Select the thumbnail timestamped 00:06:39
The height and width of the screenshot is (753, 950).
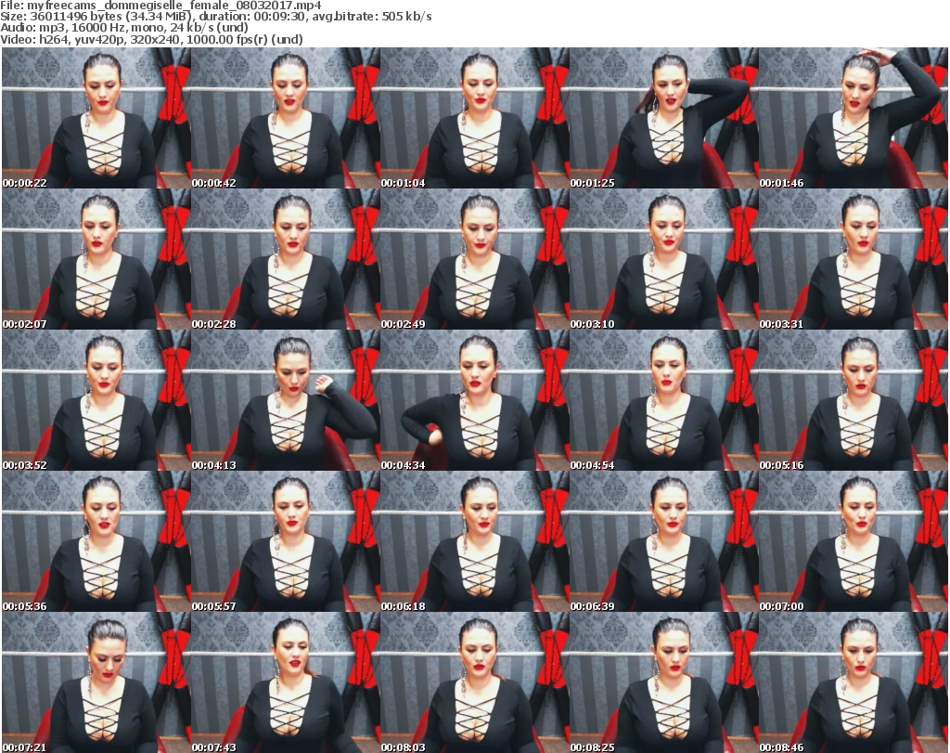click(664, 541)
